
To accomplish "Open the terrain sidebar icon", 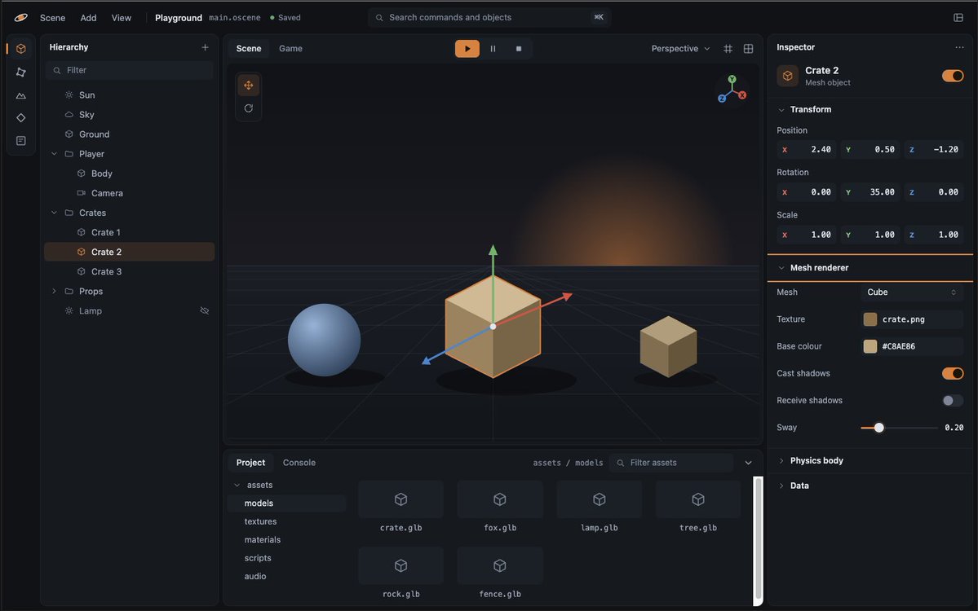I will pyautogui.click(x=20, y=95).
